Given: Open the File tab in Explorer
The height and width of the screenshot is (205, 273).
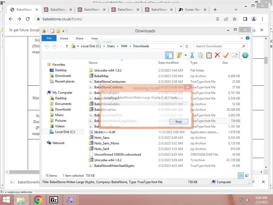Looking at the screenshot, I should (x=49, y=38).
